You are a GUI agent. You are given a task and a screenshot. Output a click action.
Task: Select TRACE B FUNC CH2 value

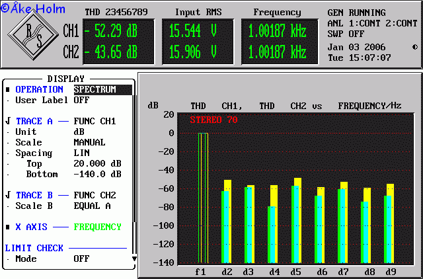point(95,195)
